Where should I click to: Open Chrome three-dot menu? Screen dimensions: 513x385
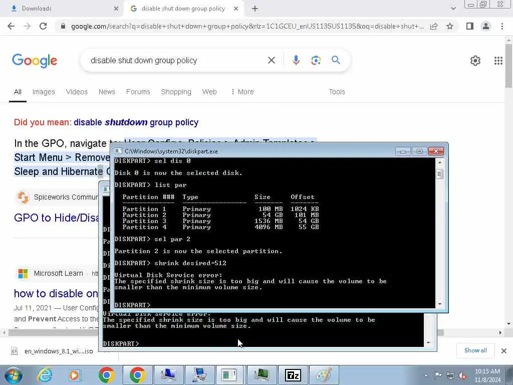click(502, 26)
